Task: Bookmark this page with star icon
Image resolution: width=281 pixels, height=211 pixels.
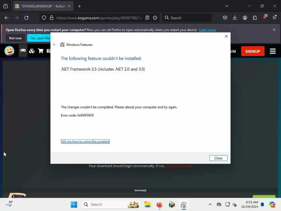Action: (x=155, y=18)
